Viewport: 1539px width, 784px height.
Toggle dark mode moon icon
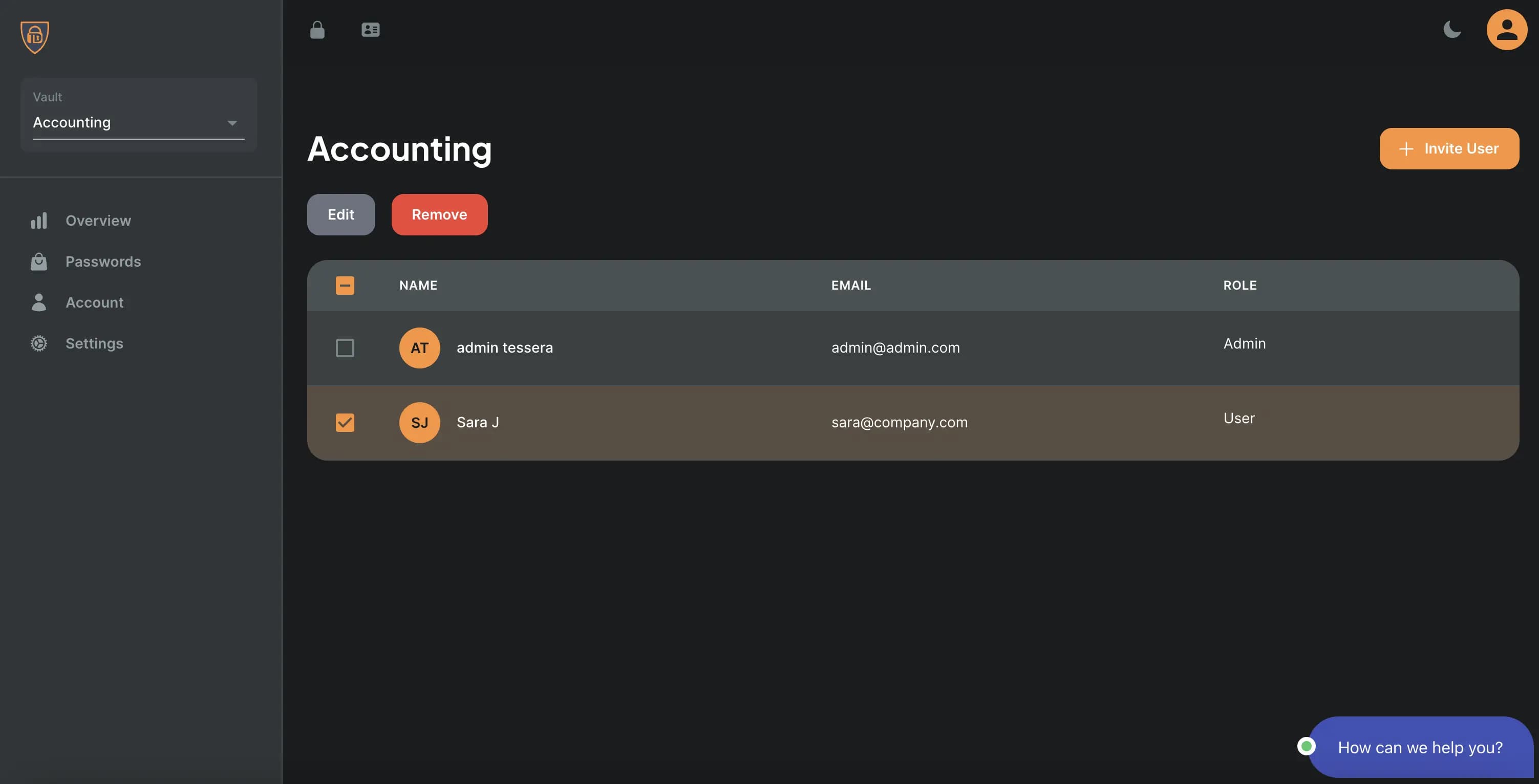(1452, 30)
